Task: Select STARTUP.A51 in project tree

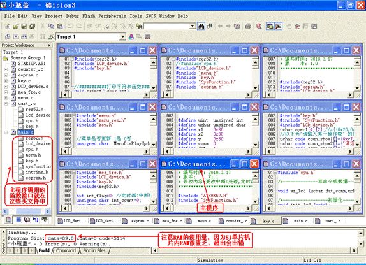Action: pyautogui.click(x=32, y=64)
